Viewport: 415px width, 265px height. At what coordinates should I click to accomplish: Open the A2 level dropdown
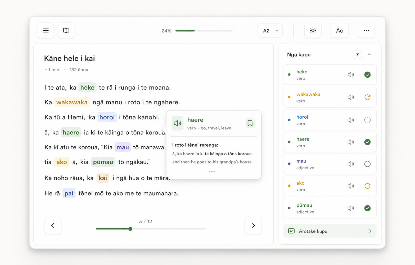pyautogui.click(x=270, y=30)
